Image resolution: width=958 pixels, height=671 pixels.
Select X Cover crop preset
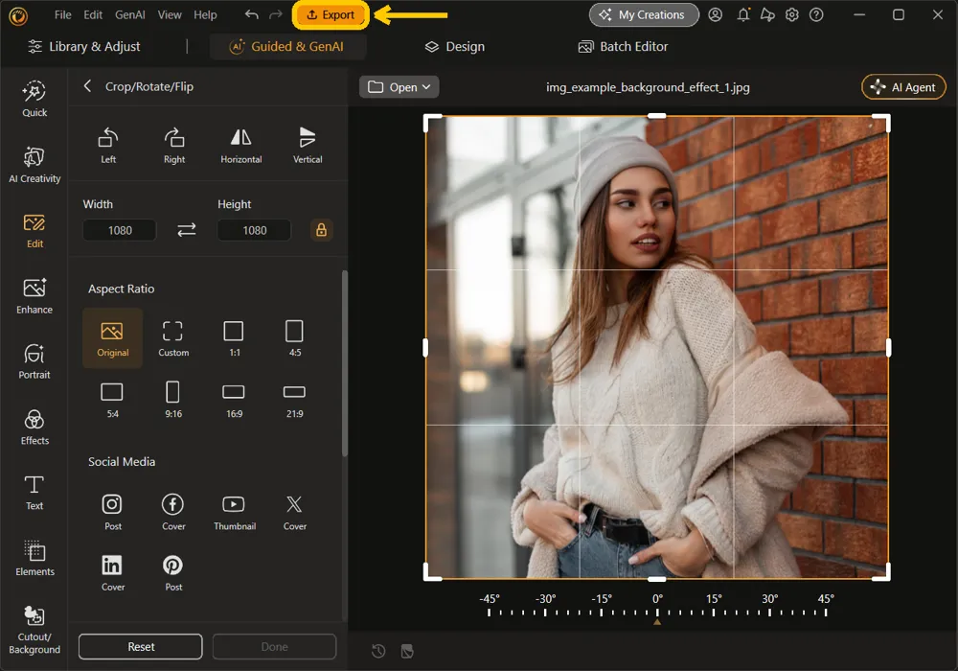pos(294,512)
